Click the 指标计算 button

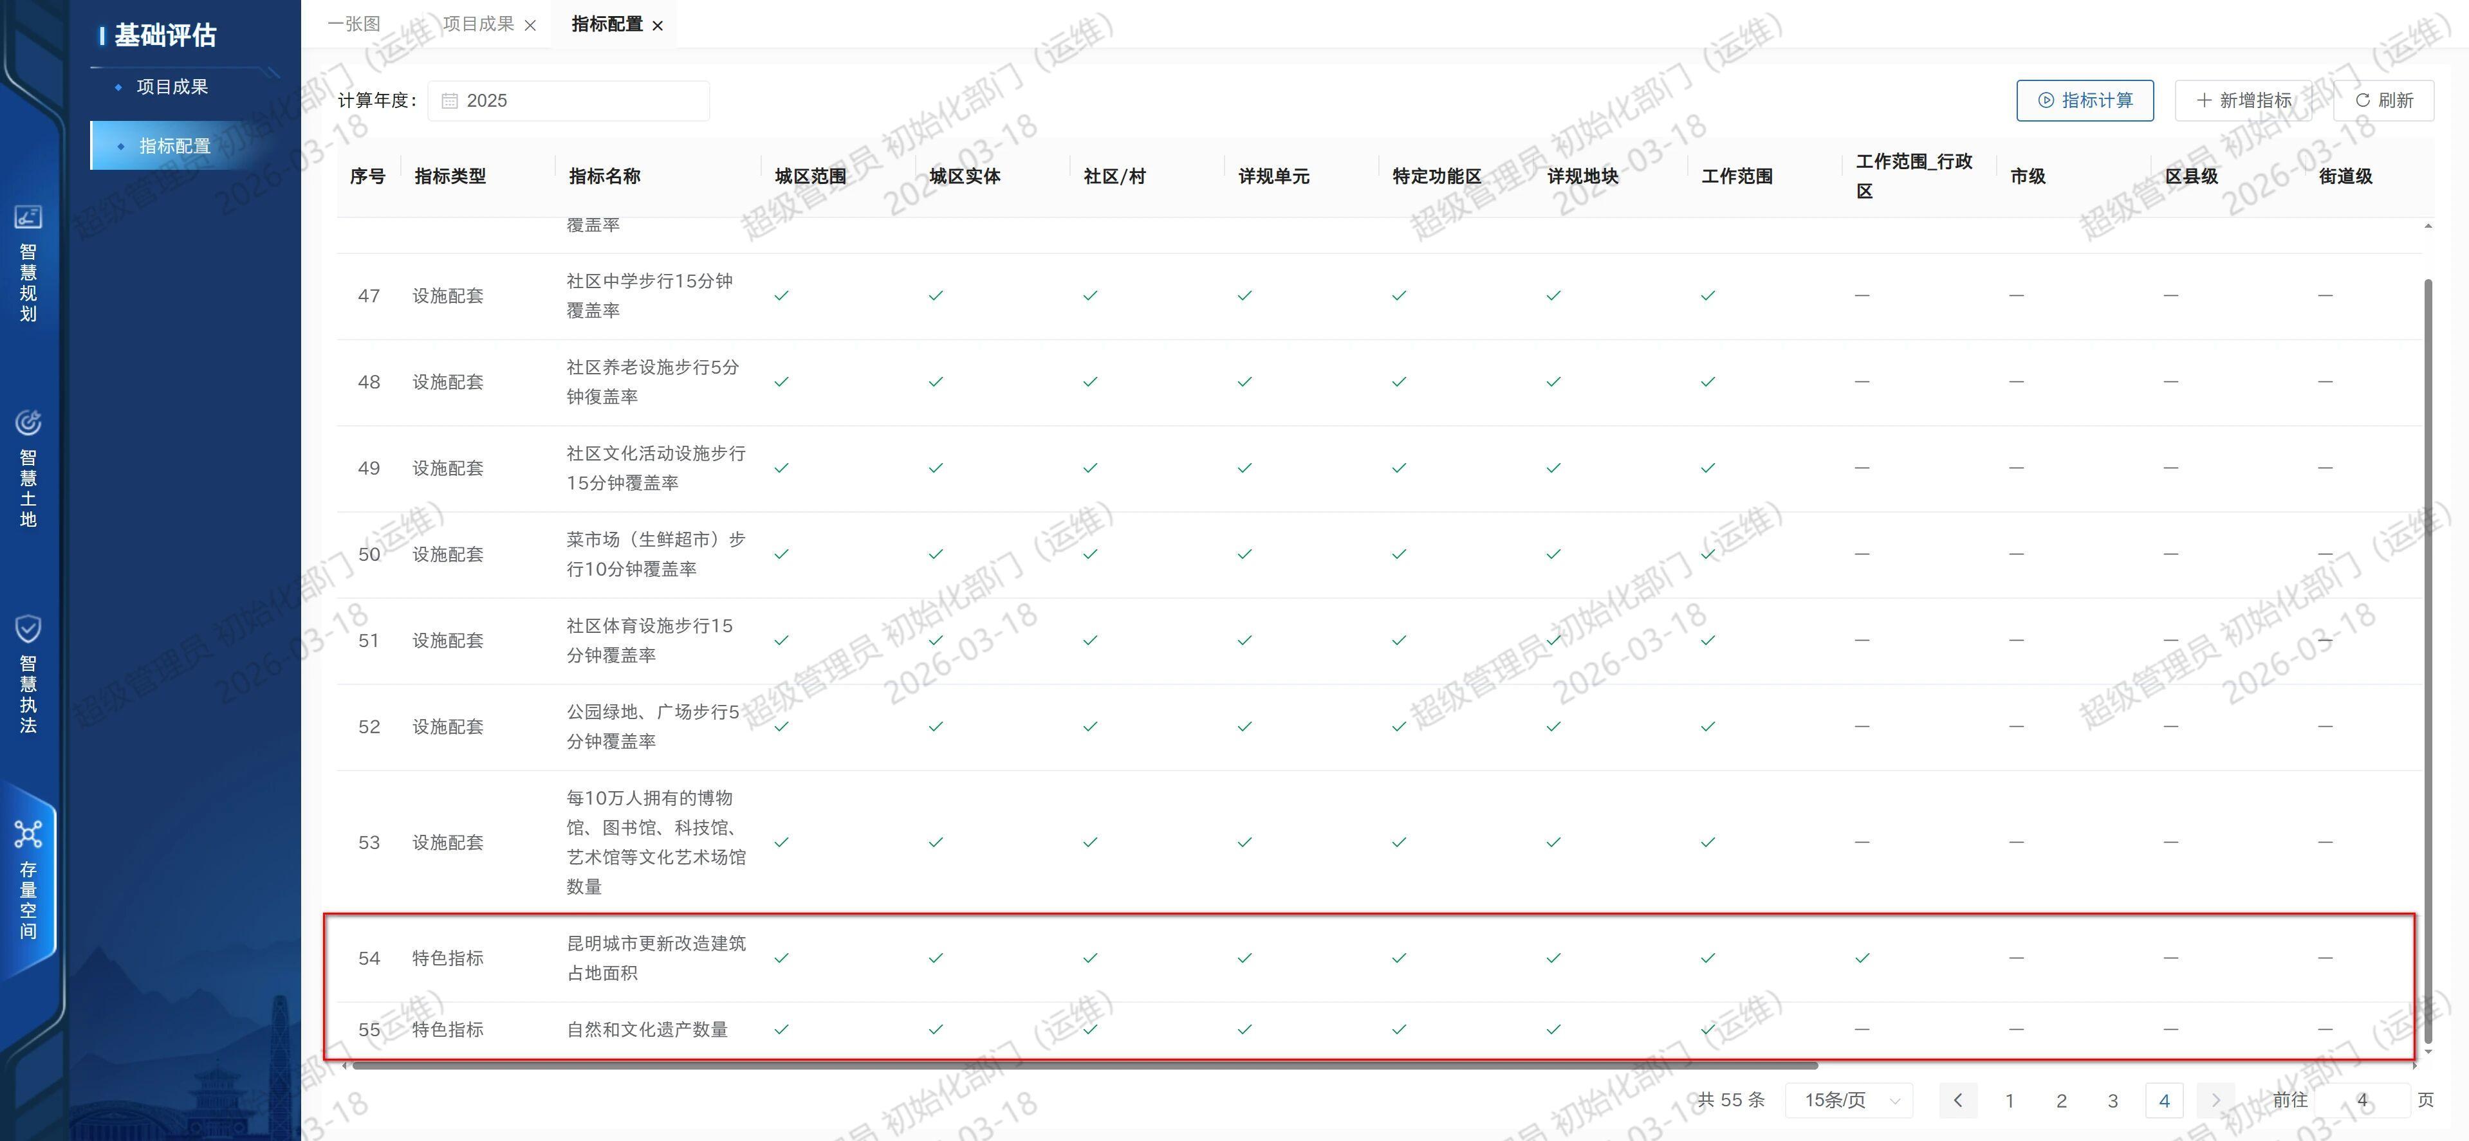pos(2085,100)
